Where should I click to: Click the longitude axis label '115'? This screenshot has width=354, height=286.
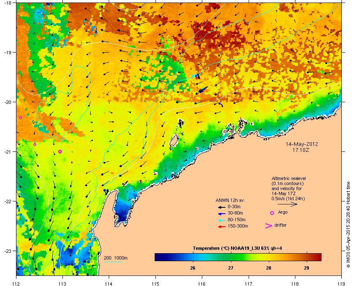tap(156, 283)
